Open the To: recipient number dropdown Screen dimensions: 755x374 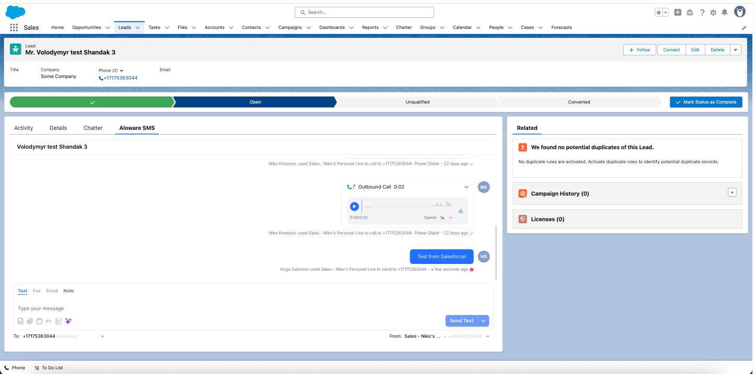coord(102,336)
